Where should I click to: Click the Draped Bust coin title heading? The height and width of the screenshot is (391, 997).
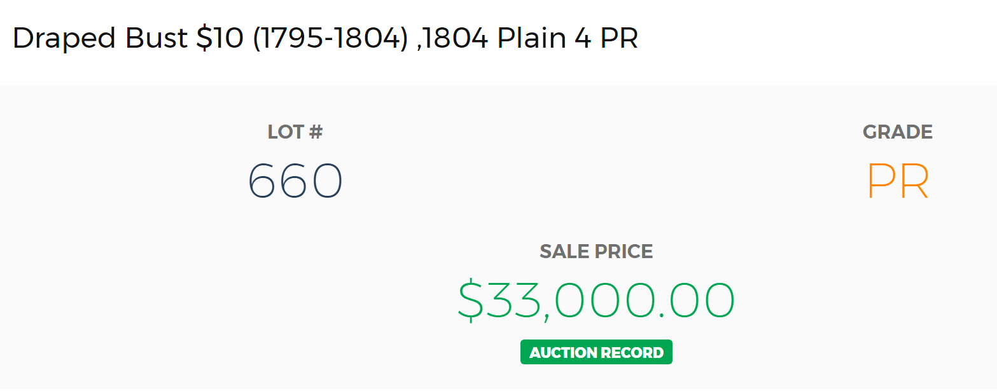coord(325,38)
